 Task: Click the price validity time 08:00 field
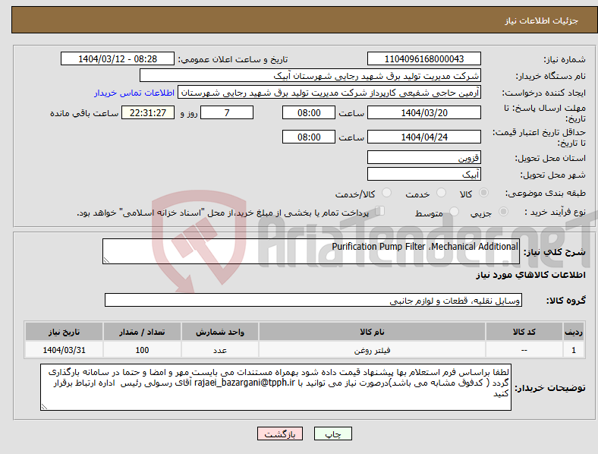[309, 137]
